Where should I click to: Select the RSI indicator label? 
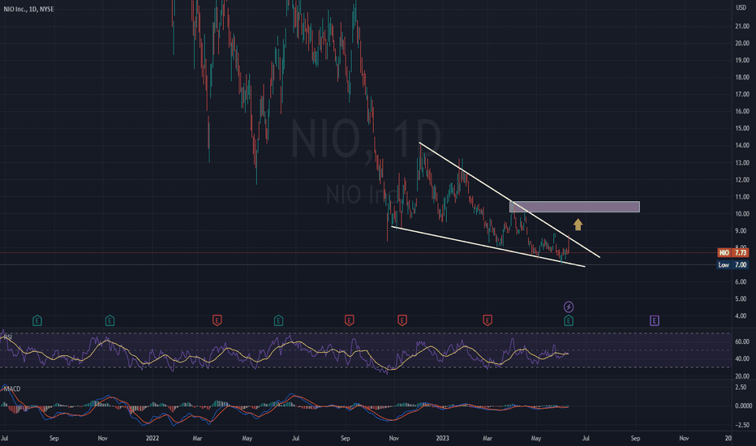point(8,337)
